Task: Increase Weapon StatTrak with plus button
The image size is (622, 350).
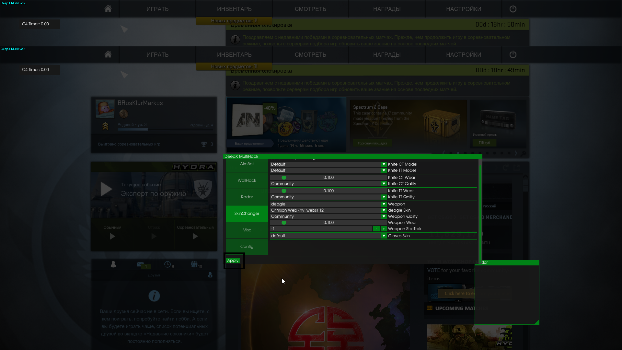Action: (384, 229)
